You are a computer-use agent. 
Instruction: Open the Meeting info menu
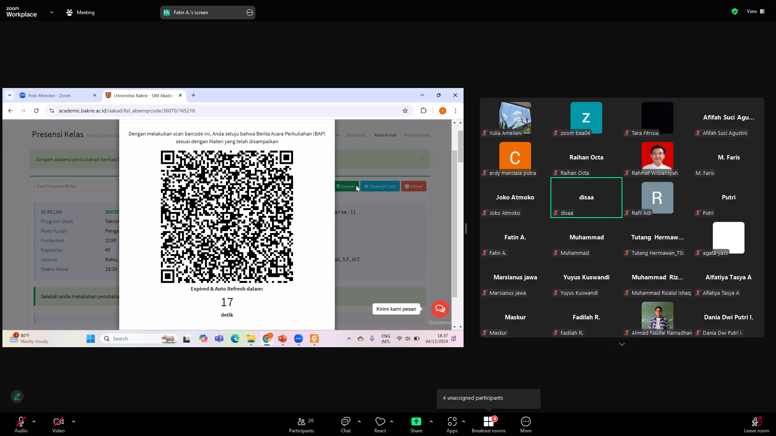point(80,13)
